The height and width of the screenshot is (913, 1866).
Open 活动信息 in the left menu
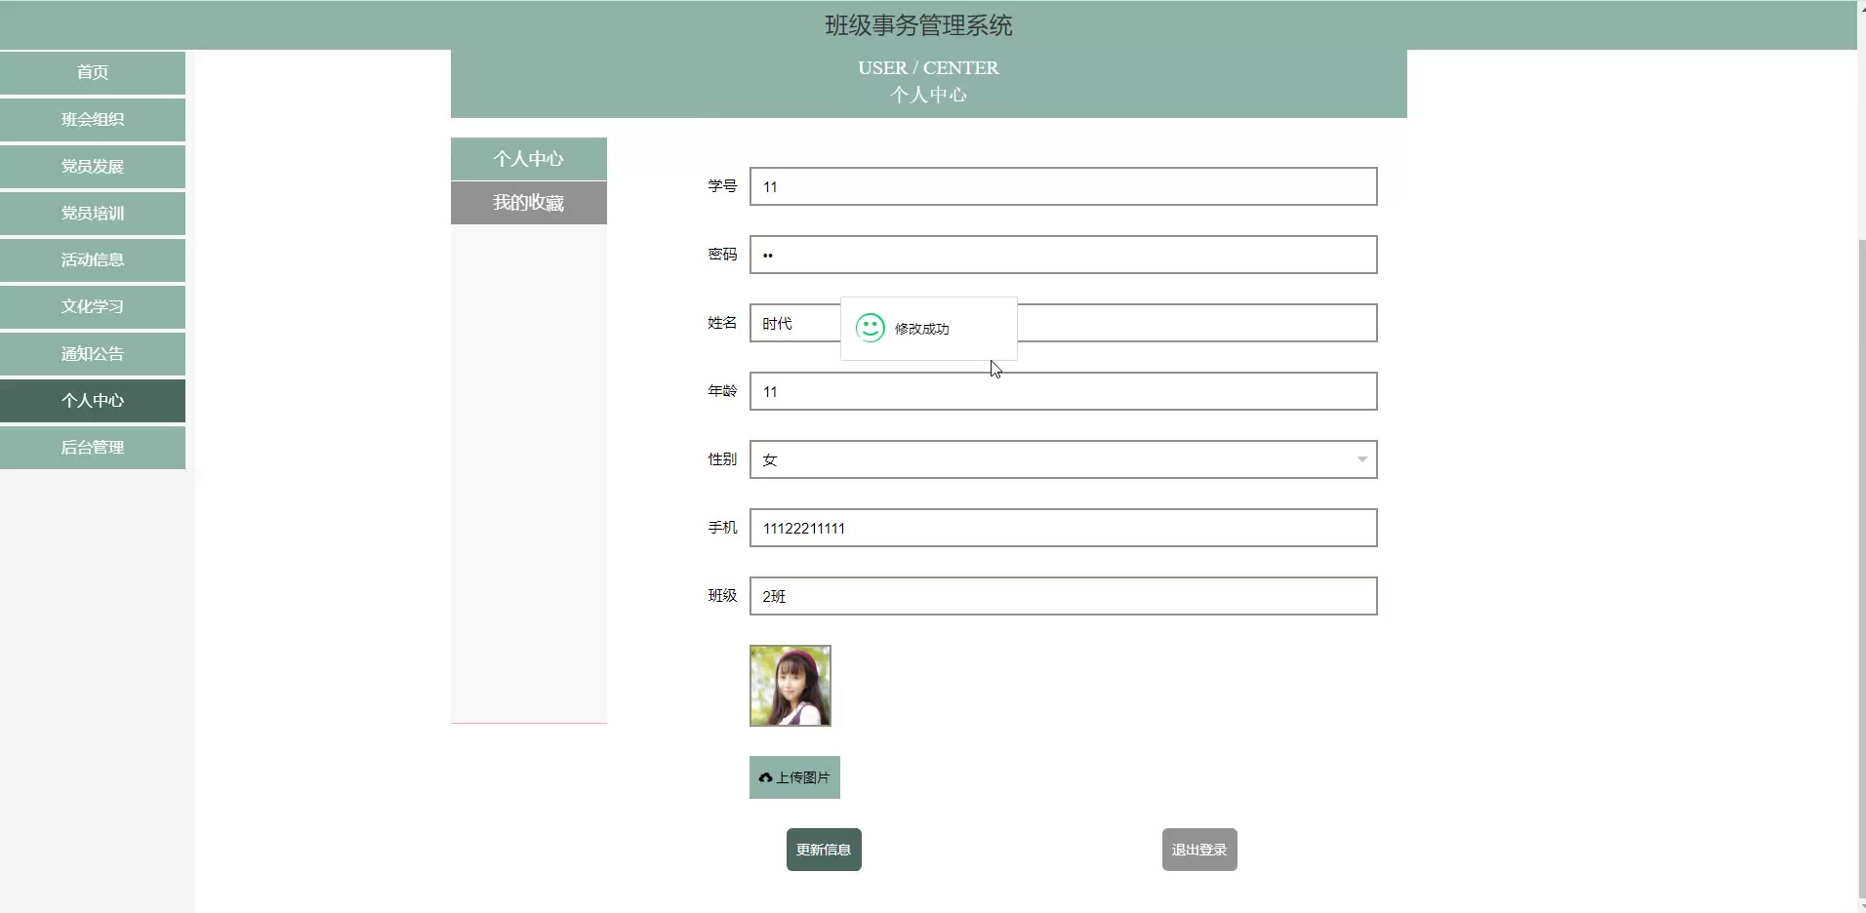[93, 259]
